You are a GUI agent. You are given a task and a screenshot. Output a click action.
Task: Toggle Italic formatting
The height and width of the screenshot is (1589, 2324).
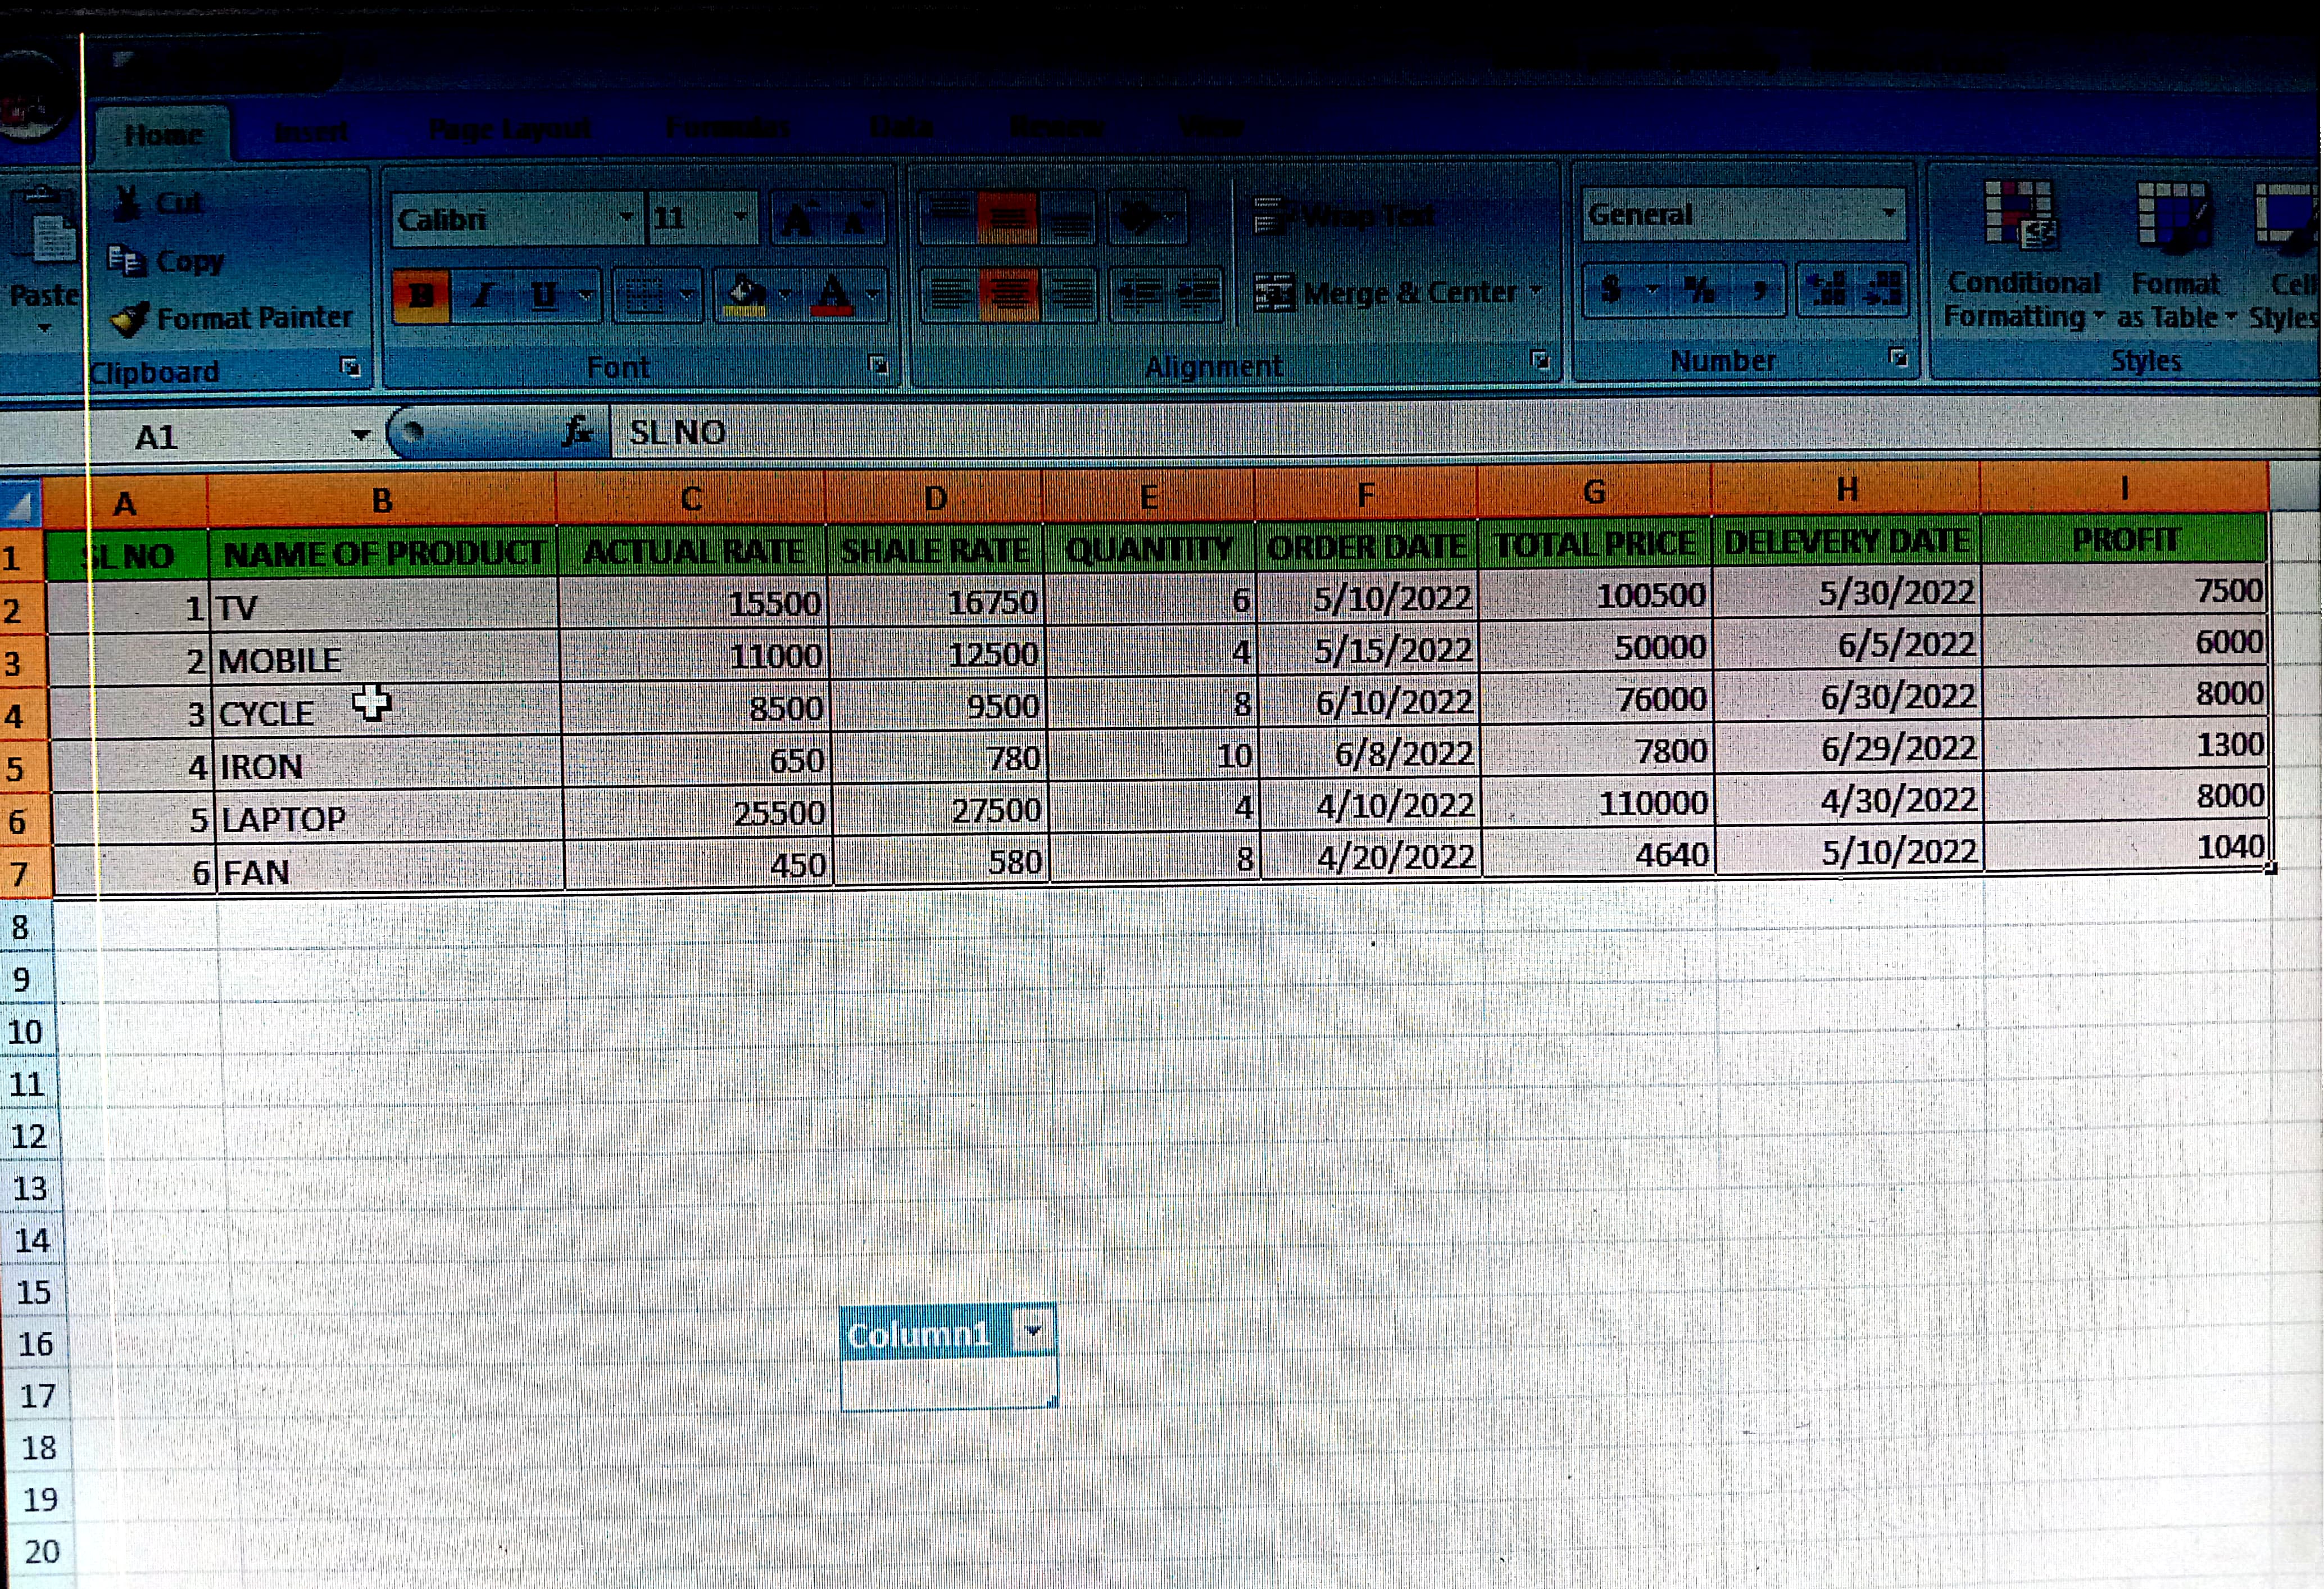click(484, 296)
